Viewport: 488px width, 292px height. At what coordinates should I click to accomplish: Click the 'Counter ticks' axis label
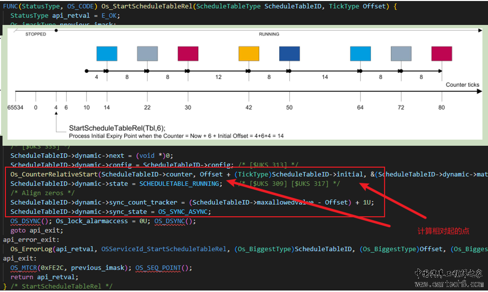[x=462, y=85]
